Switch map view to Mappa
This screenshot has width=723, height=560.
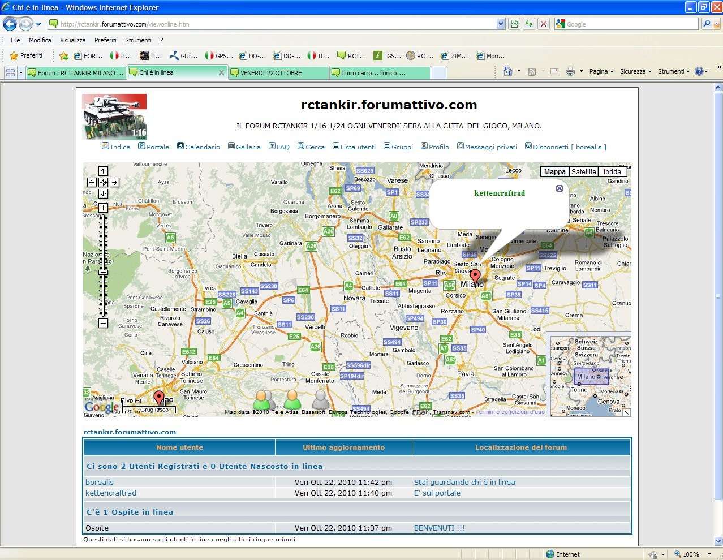[554, 172]
